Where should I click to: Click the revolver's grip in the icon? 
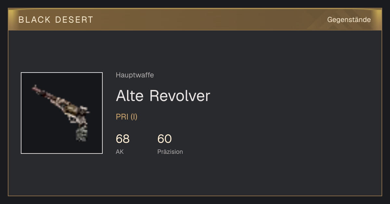click(81, 133)
